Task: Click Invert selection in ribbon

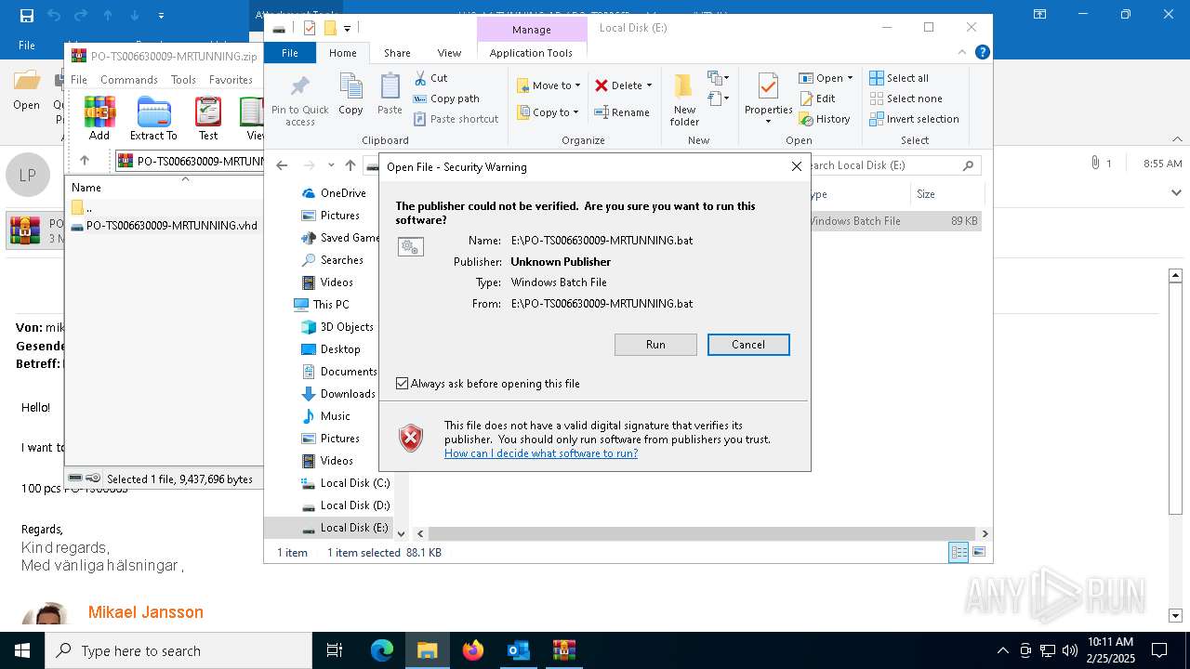Action: 914,119
